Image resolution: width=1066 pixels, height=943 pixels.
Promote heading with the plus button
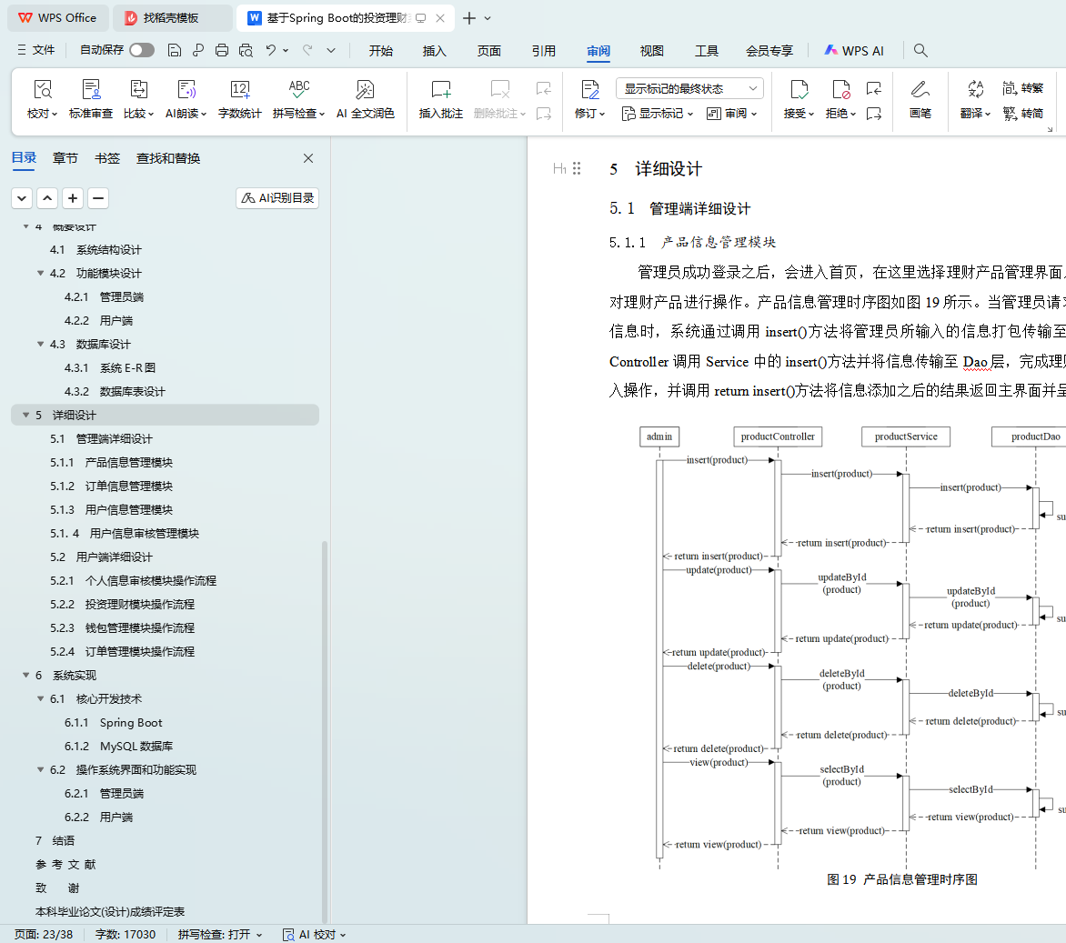(73, 198)
